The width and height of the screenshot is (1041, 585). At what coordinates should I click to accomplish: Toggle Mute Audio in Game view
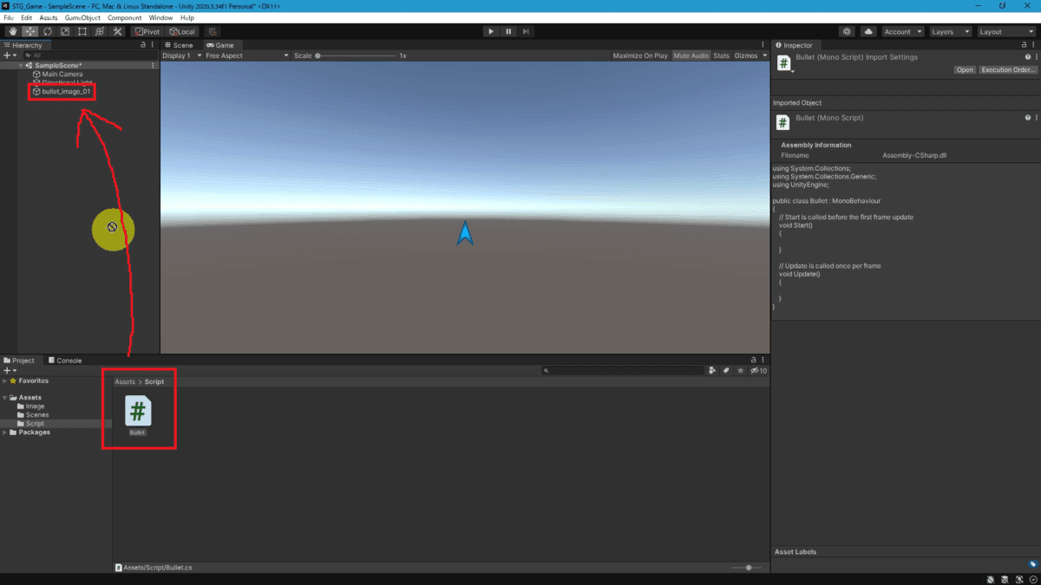(x=691, y=55)
